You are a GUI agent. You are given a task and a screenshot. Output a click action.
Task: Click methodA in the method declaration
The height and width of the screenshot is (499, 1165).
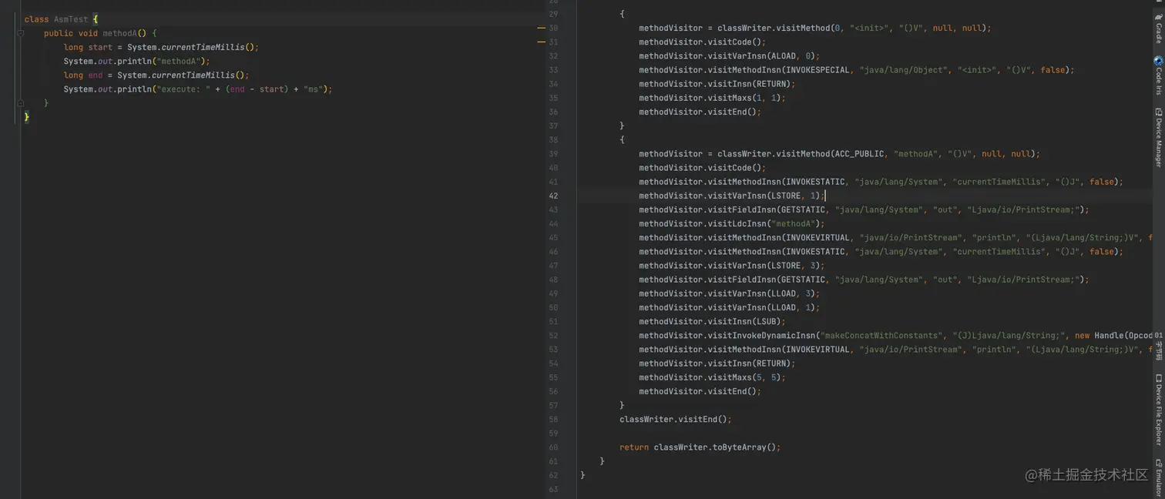pyautogui.click(x=119, y=33)
